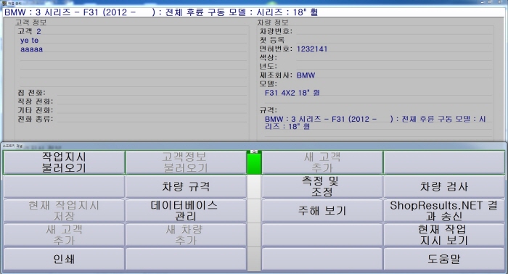
Task: Send results via ShopResults.NET 결과 송신
Action: 444,211
